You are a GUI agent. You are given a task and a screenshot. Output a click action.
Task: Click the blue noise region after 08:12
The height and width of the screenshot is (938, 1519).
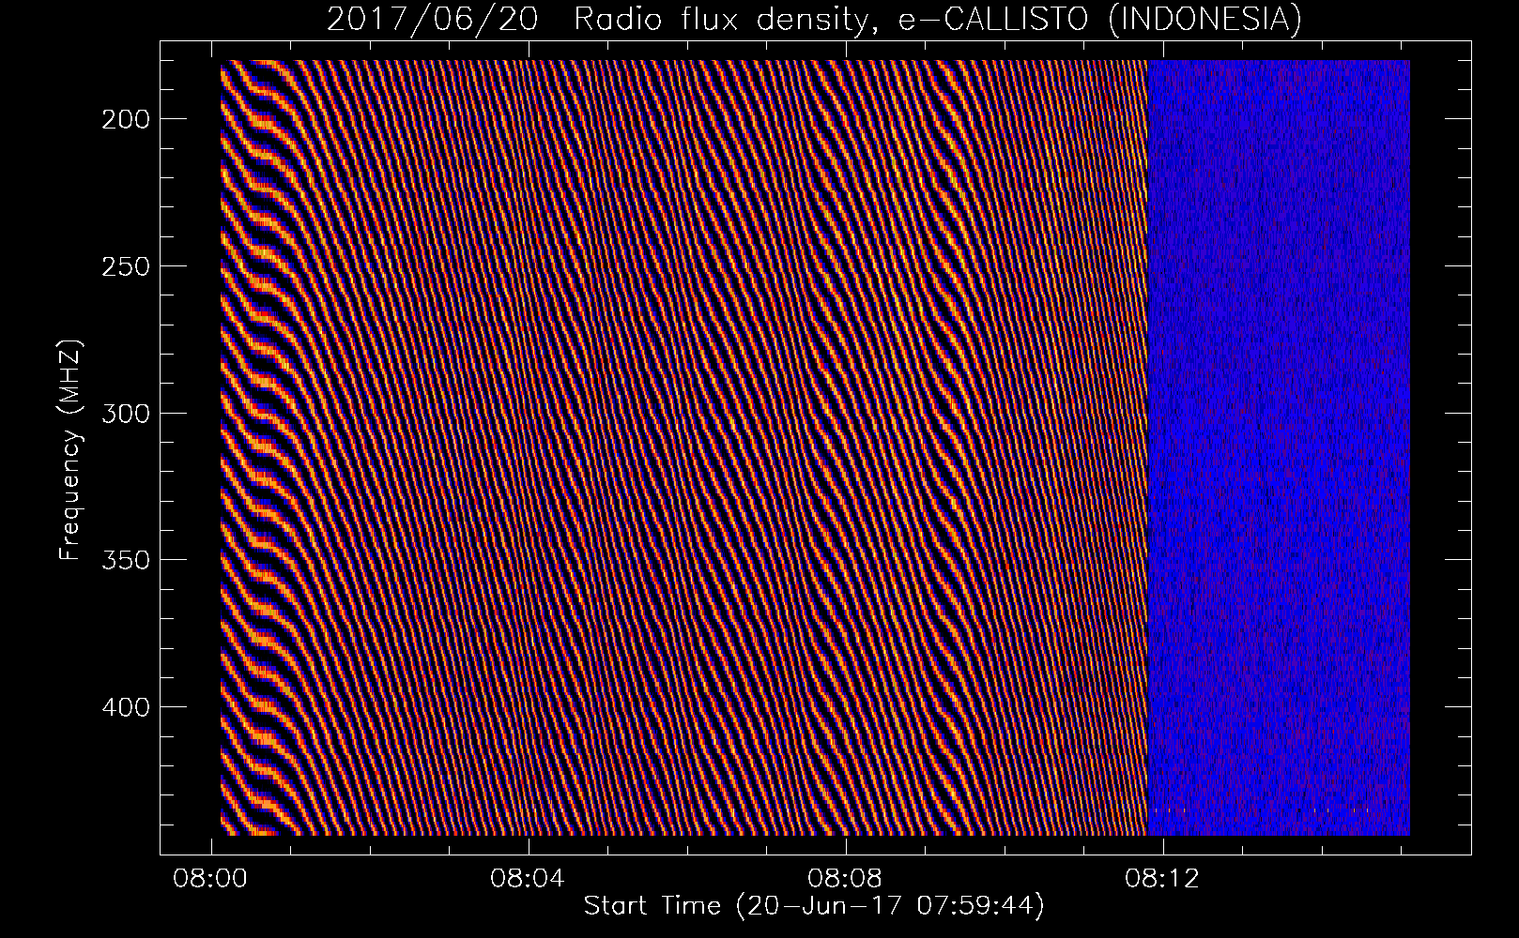point(1279,447)
